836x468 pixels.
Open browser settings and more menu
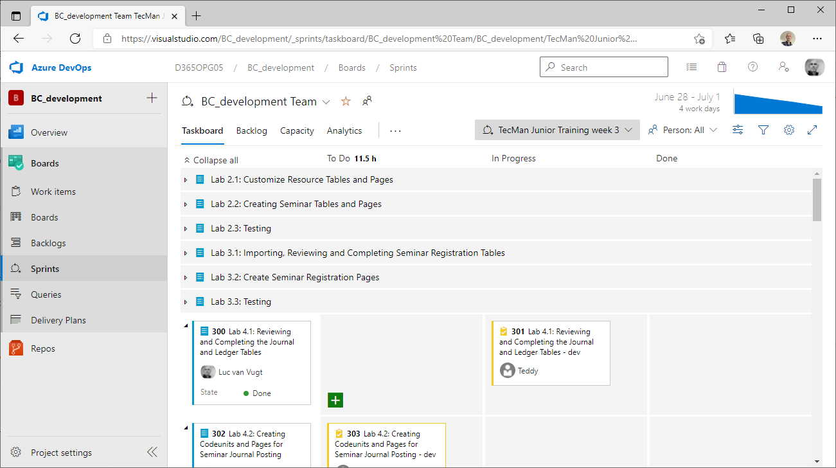pos(817,39)
